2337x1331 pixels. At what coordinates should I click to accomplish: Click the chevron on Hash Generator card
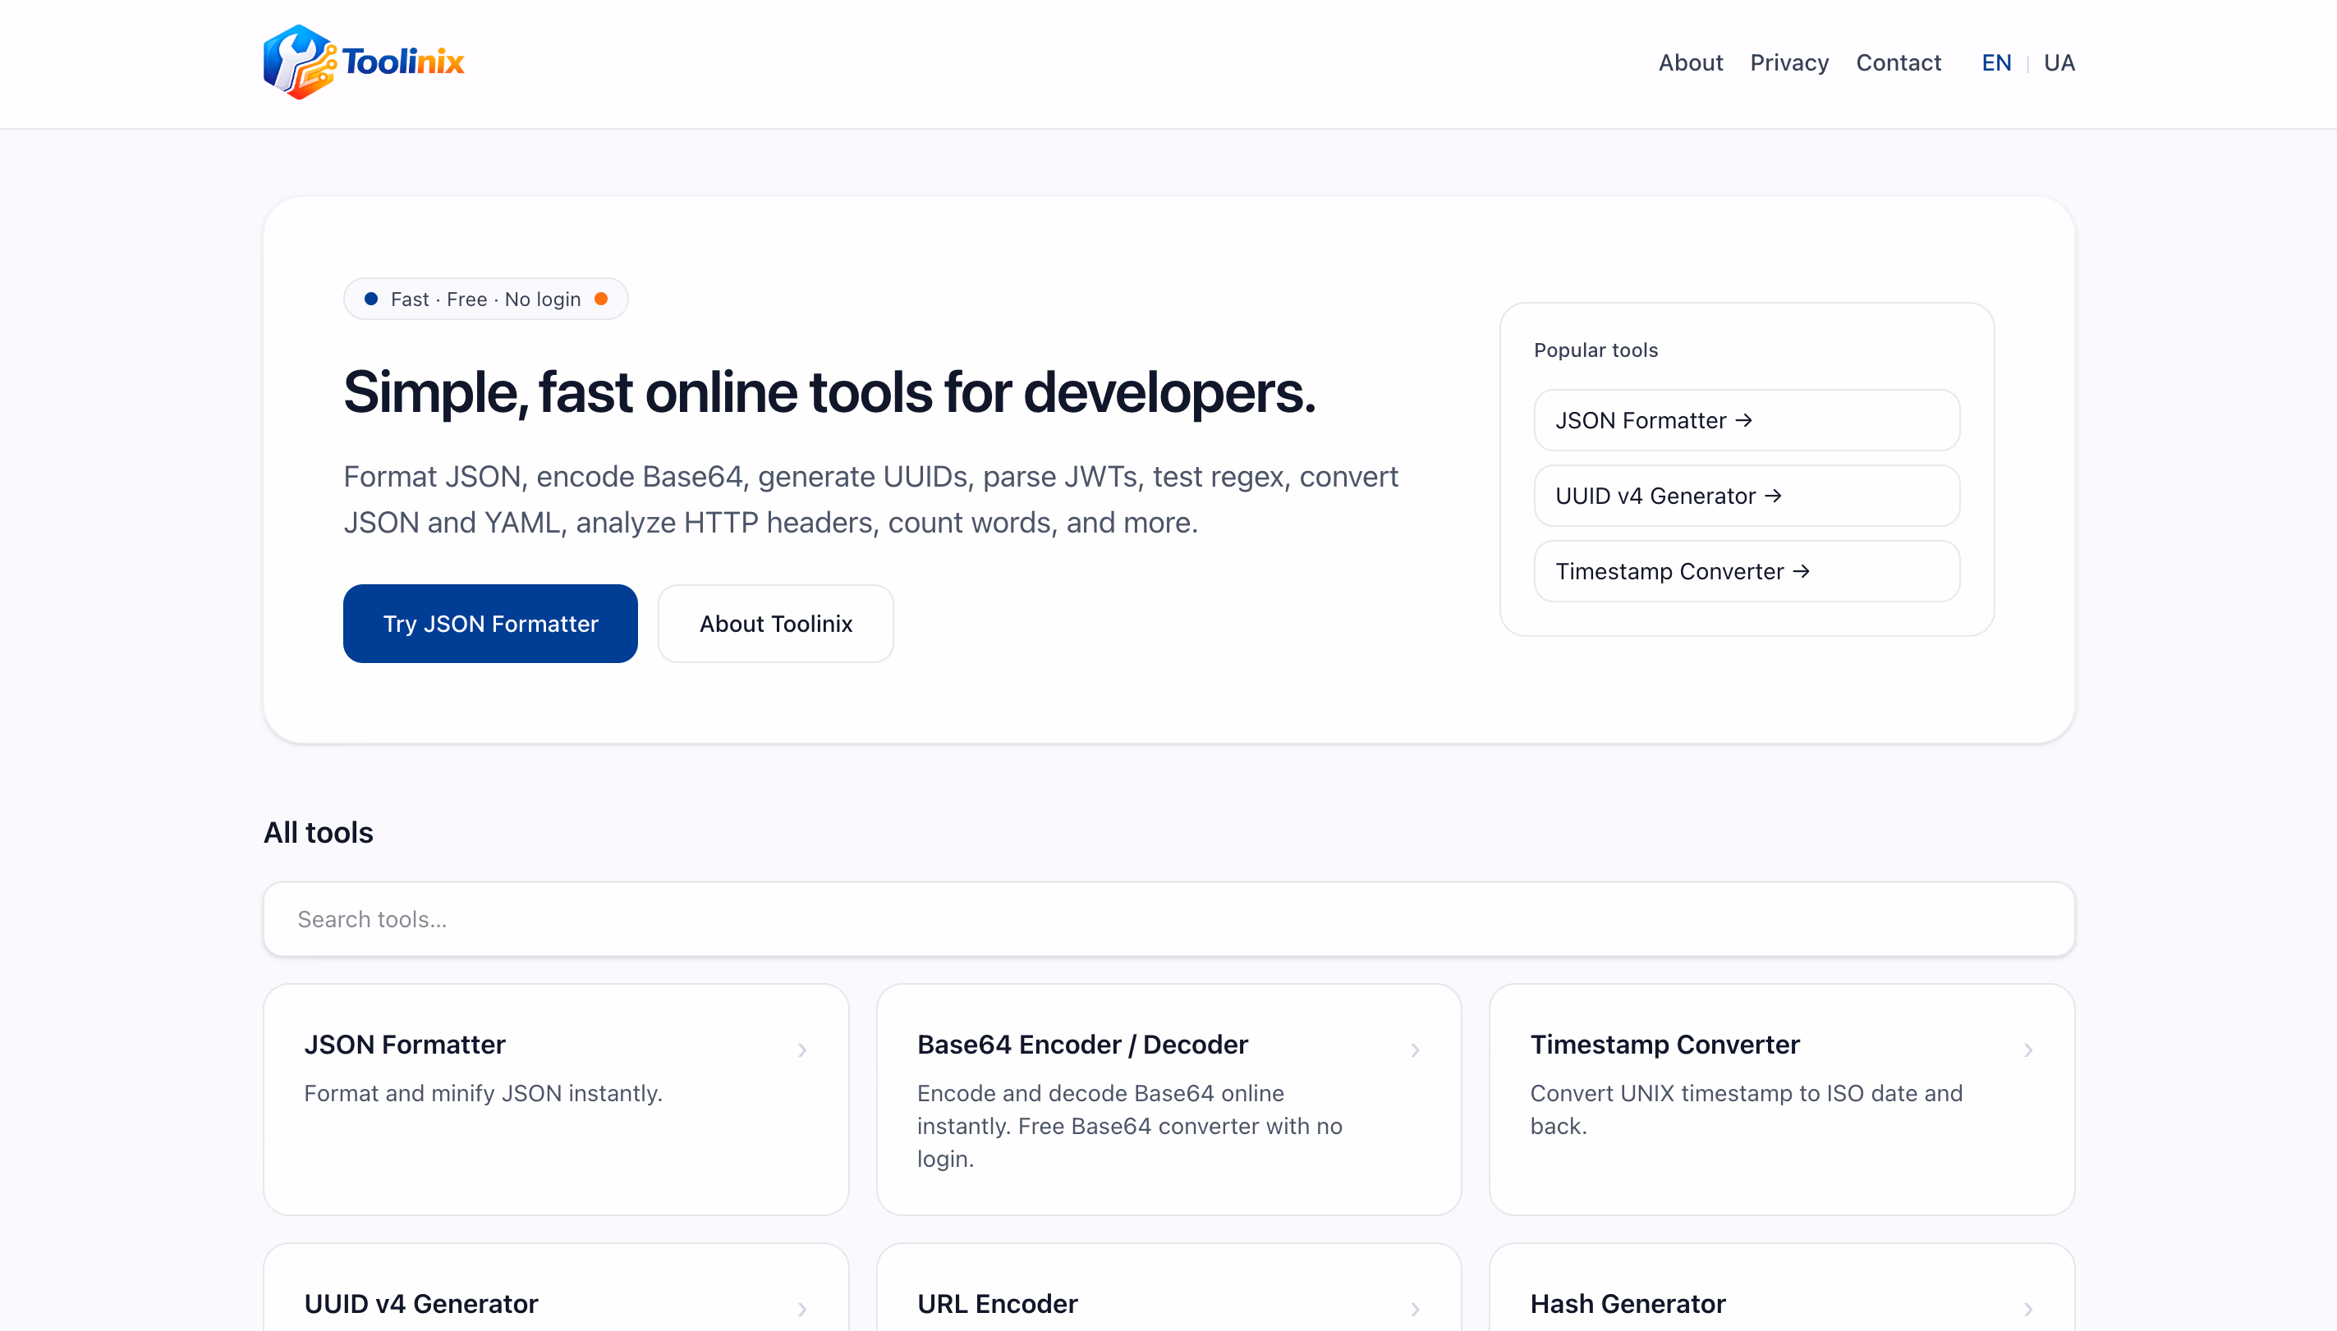pos(2028,1309)
